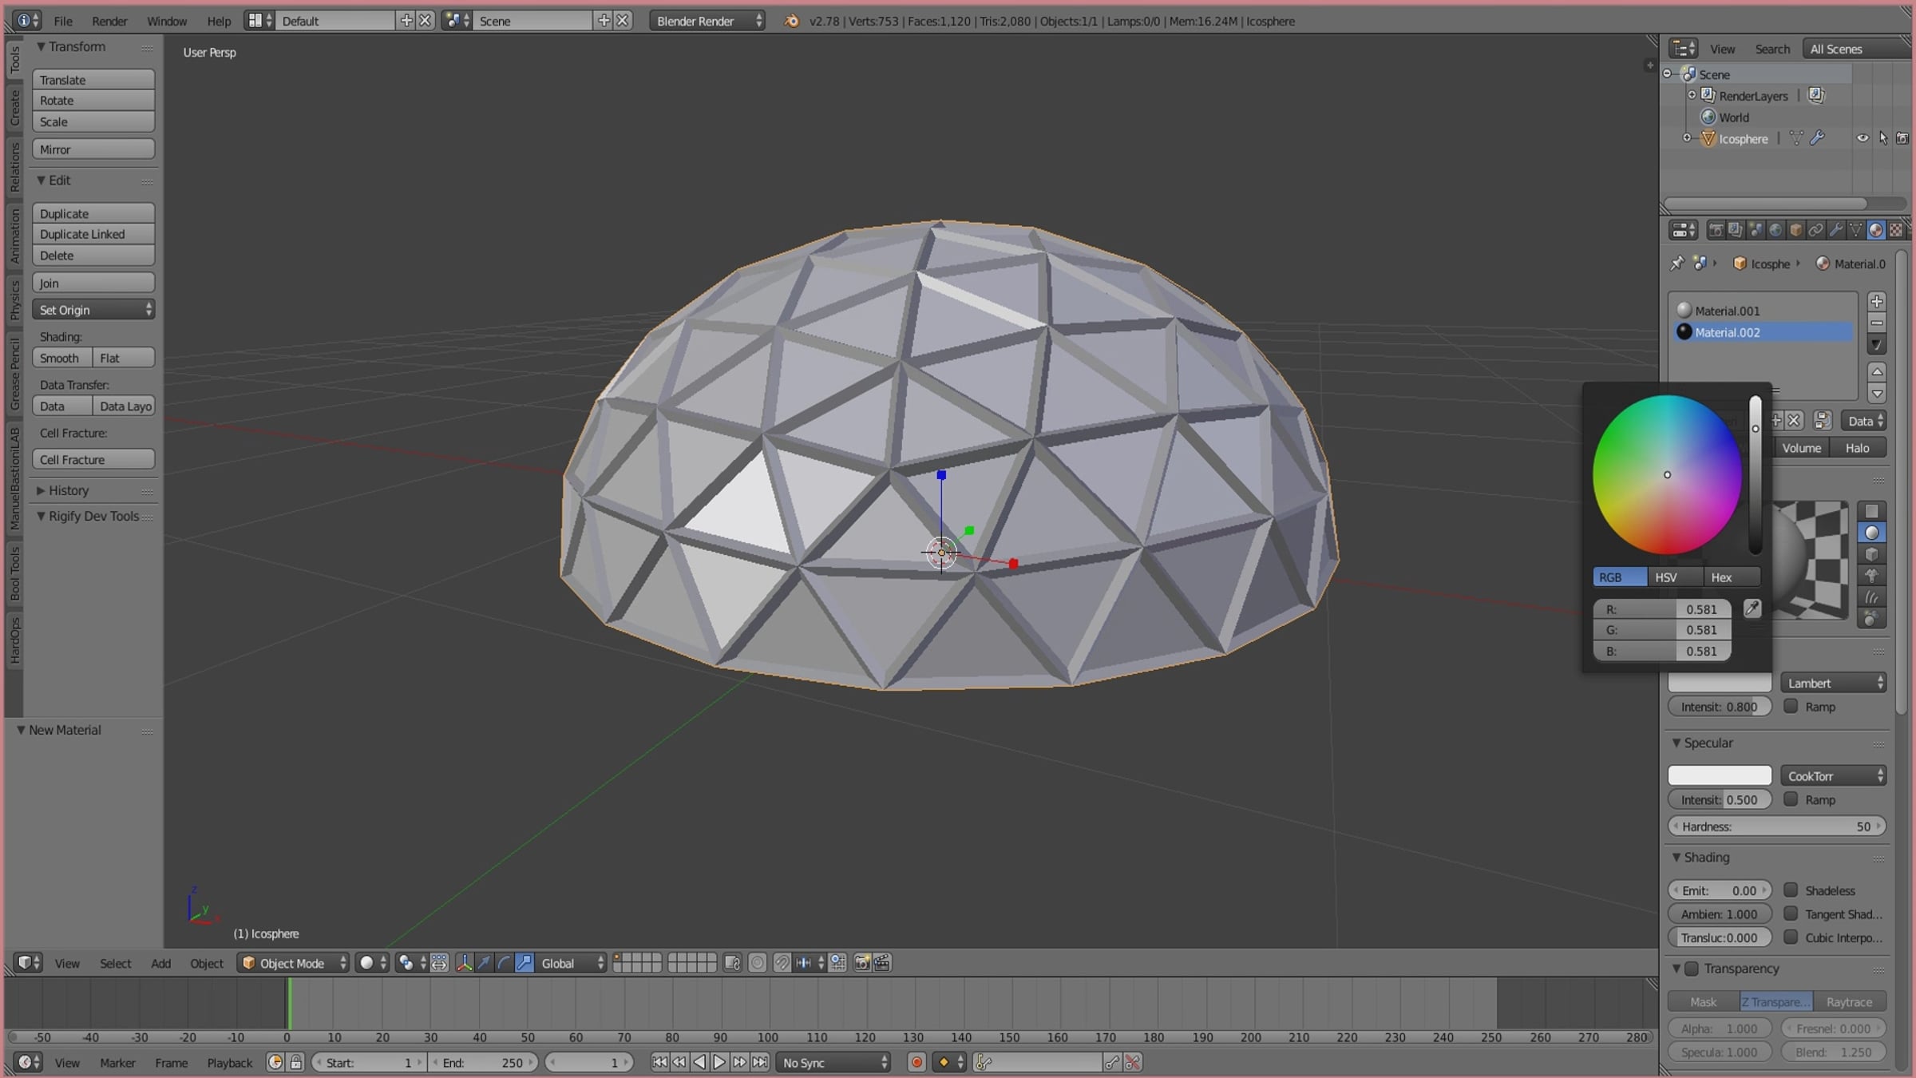
Task: Click the Smooth shading button
Action: tap(61, 358)
